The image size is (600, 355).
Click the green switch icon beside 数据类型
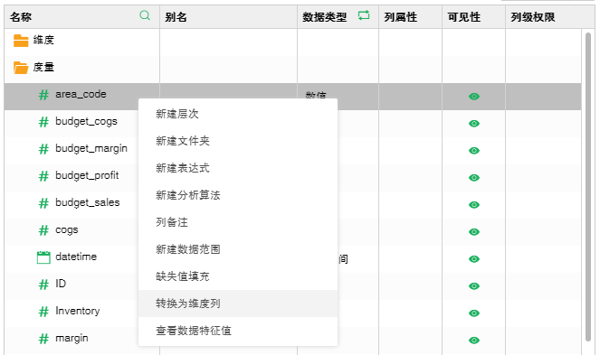(x=364, y=15)
